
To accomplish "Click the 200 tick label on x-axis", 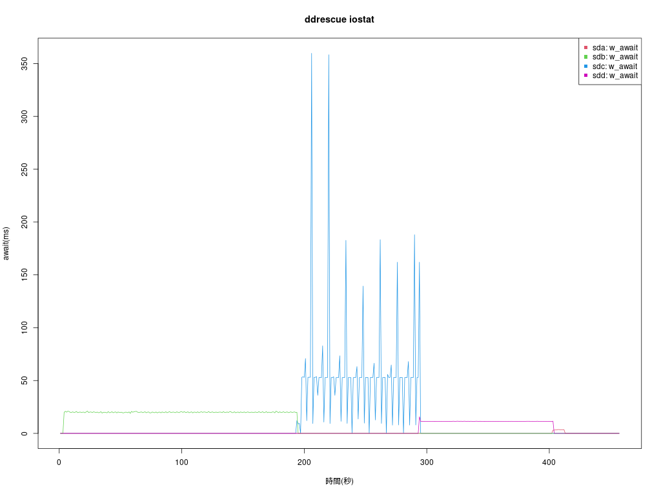I will [x=304, y=462].
